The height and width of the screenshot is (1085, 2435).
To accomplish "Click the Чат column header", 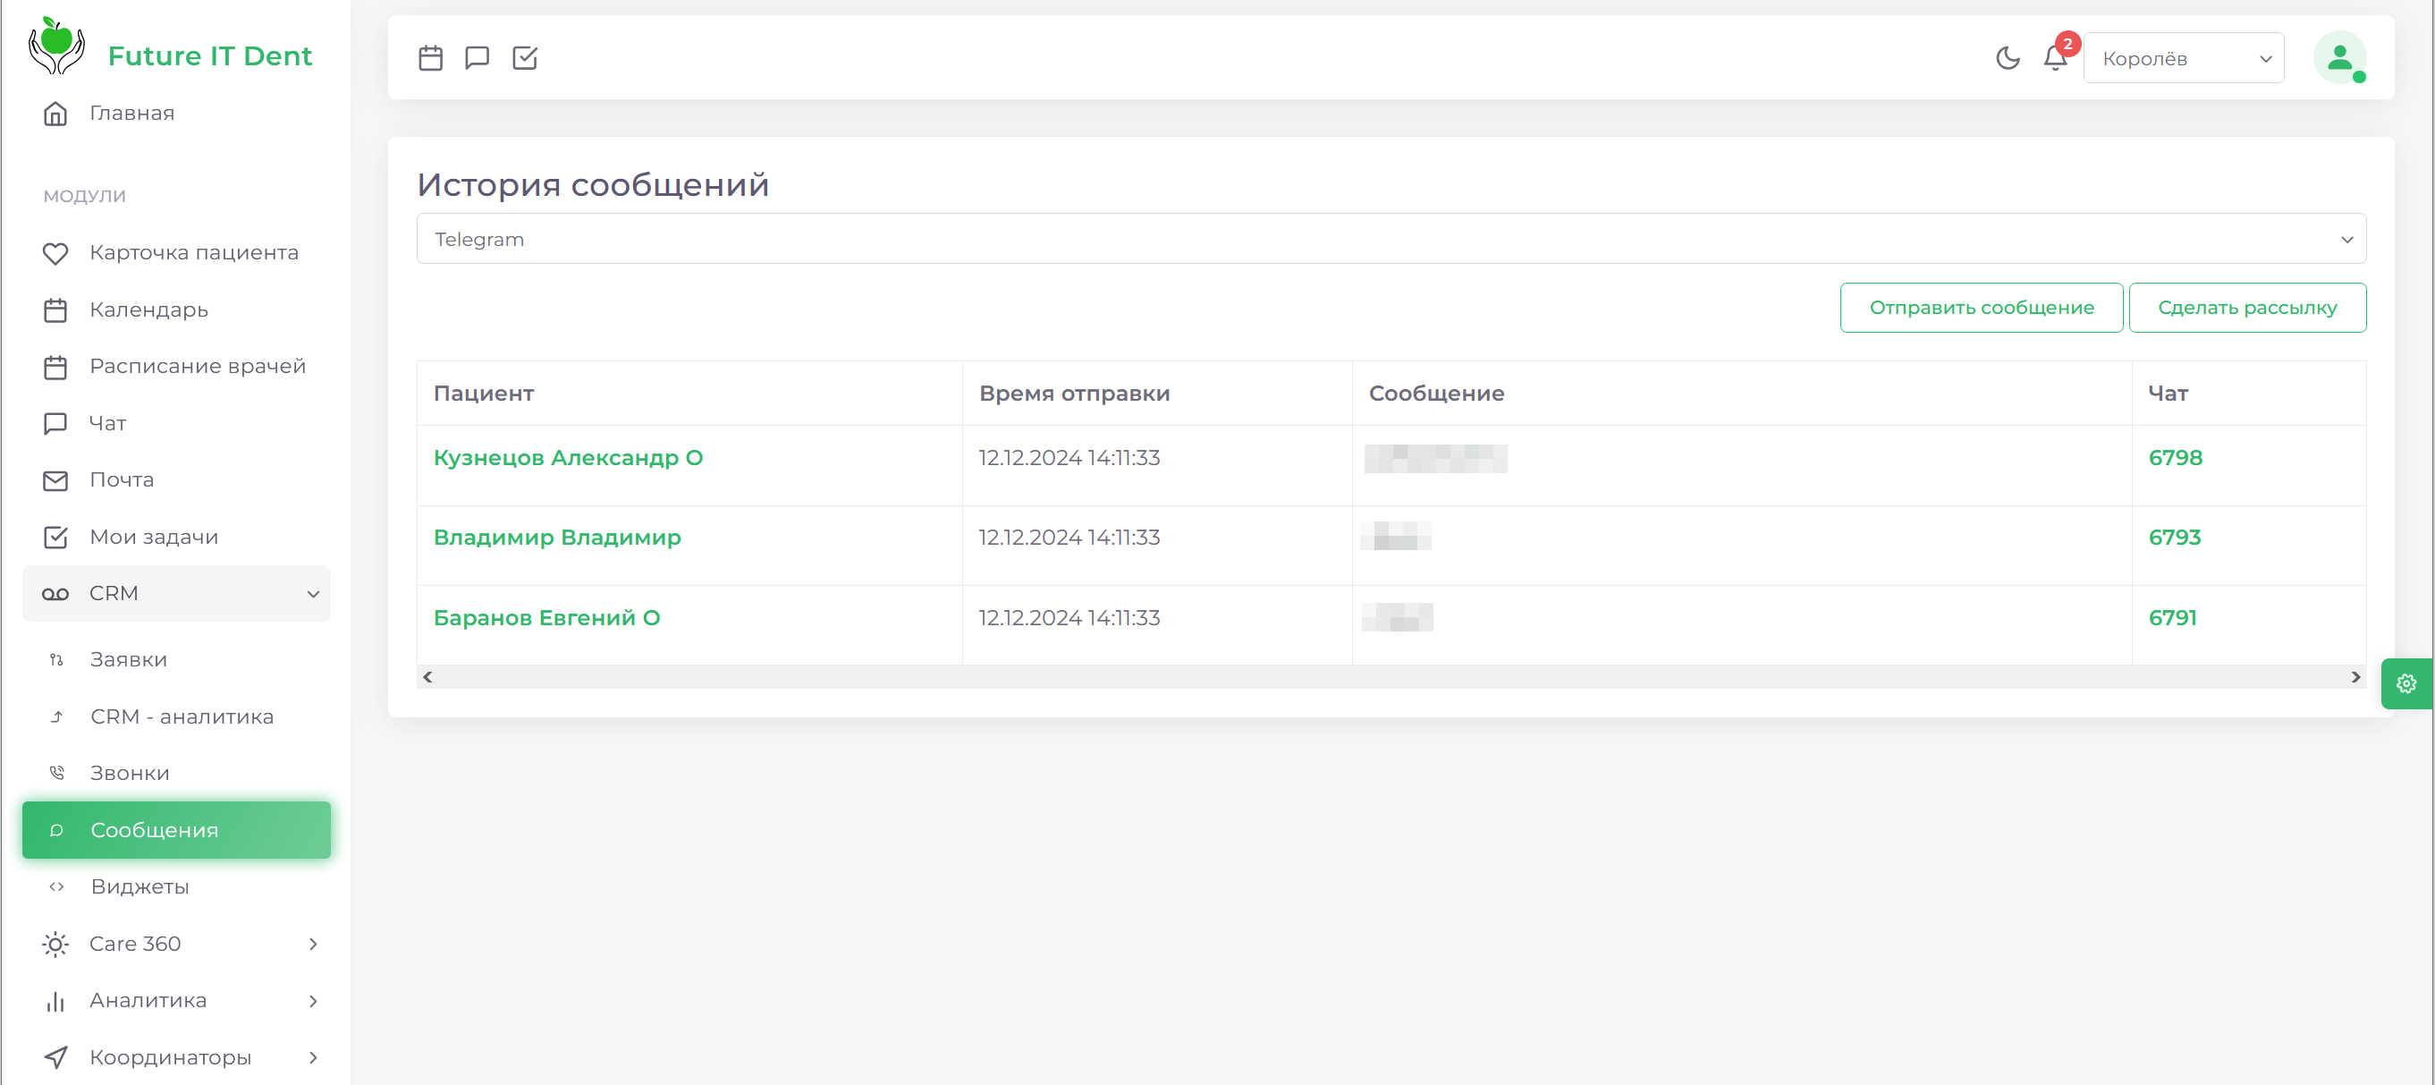I will (x=2168, y=394).
